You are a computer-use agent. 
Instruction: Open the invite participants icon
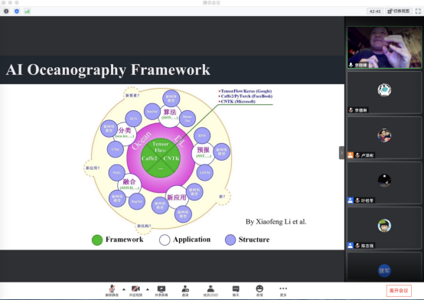tap(185, 291)
